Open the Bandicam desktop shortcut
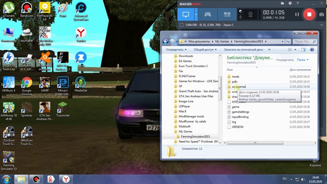Image resolution: width=327 pixels, height=184 pixels. (27, 10)
